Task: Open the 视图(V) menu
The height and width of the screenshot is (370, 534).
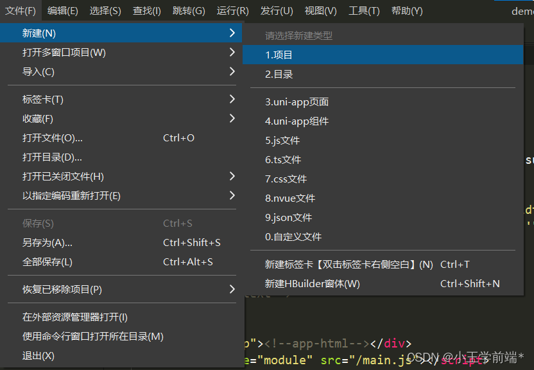Action: [320, 11]
